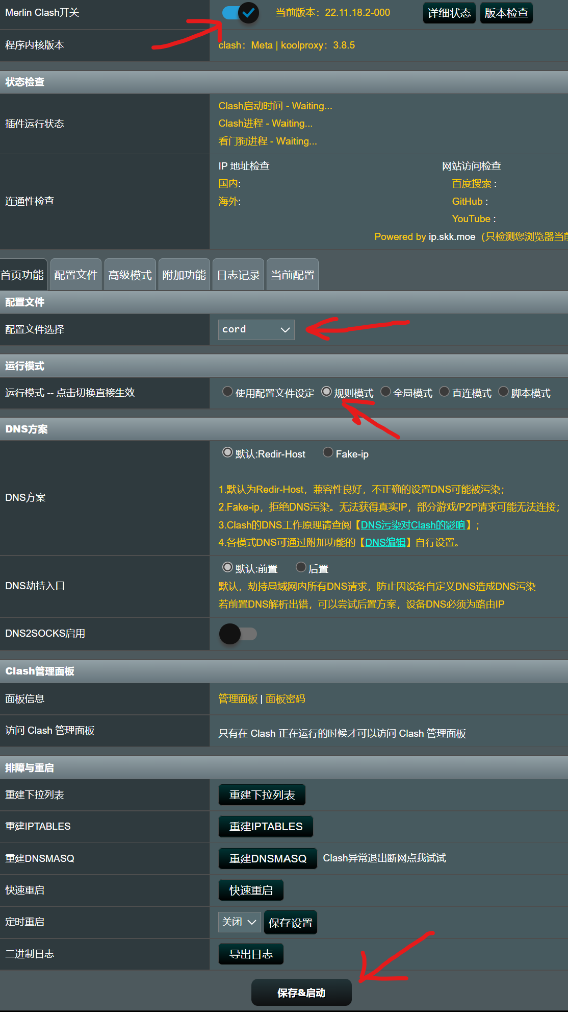The image size is (568, 1012).
Task: Expand the cord config file dropdown
Action: [256, 329]
